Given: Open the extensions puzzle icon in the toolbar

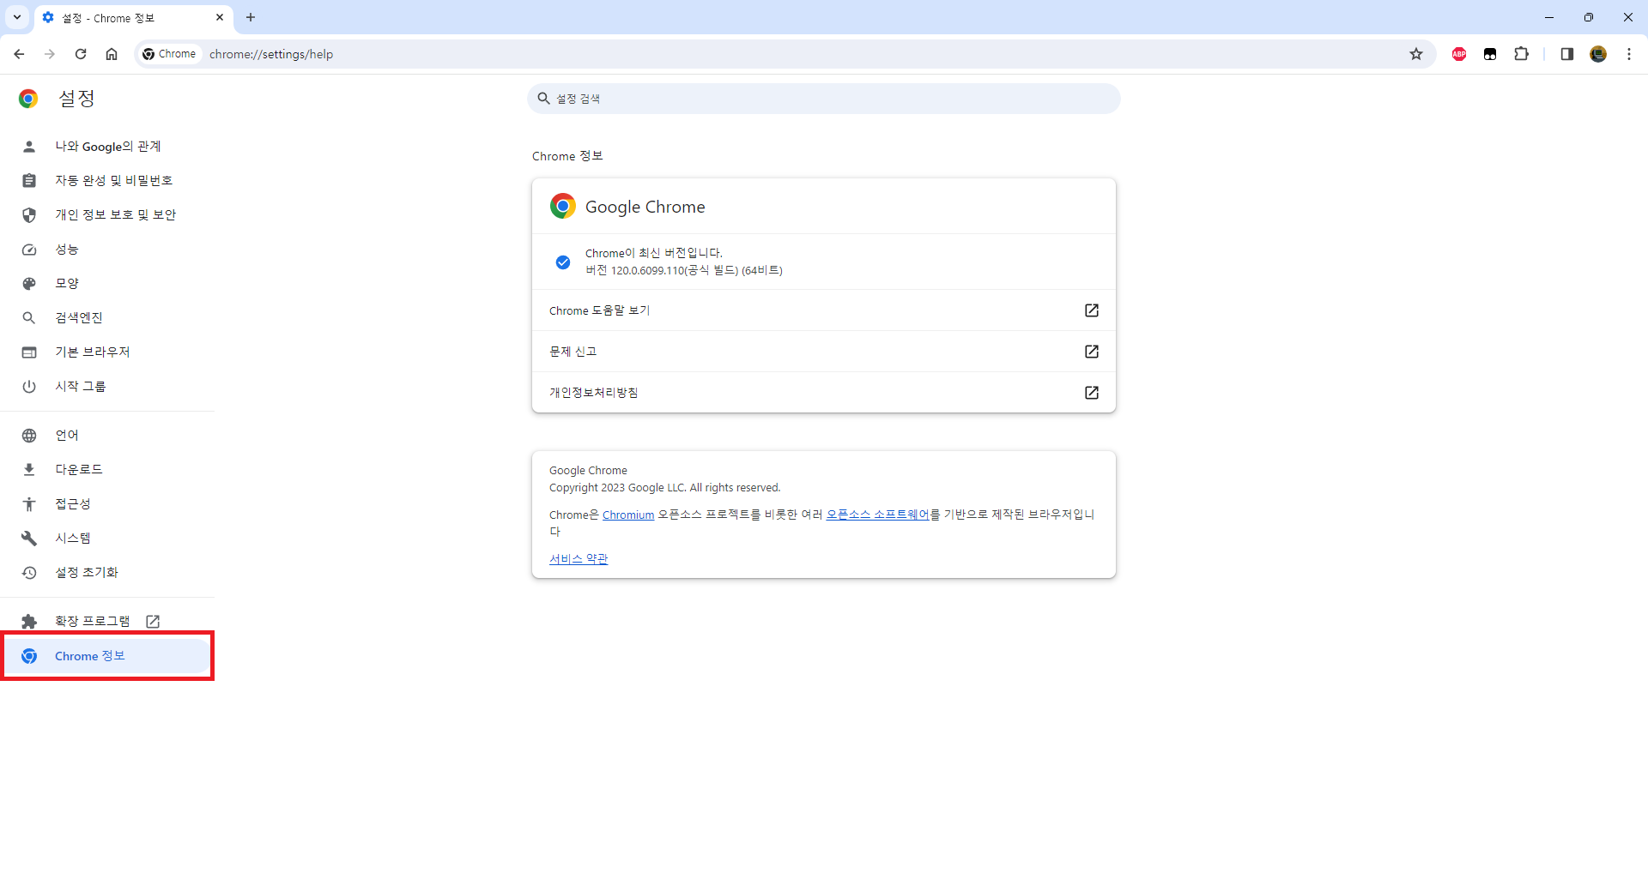Looking at the screenshot, I should 1521,54.
